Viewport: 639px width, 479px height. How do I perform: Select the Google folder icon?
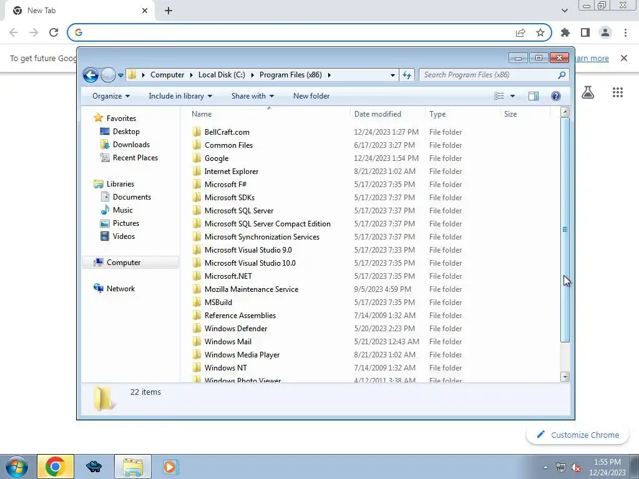click(197, 158)
